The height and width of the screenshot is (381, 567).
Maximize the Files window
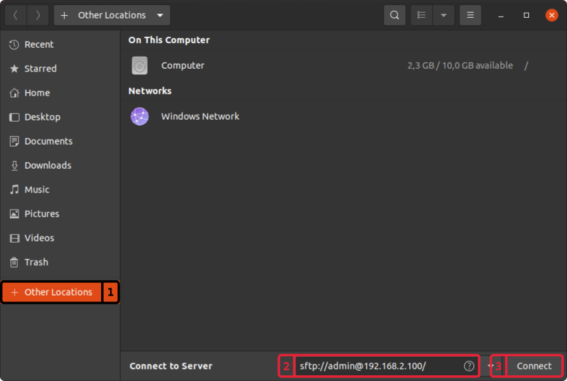(x=526, y=15)
